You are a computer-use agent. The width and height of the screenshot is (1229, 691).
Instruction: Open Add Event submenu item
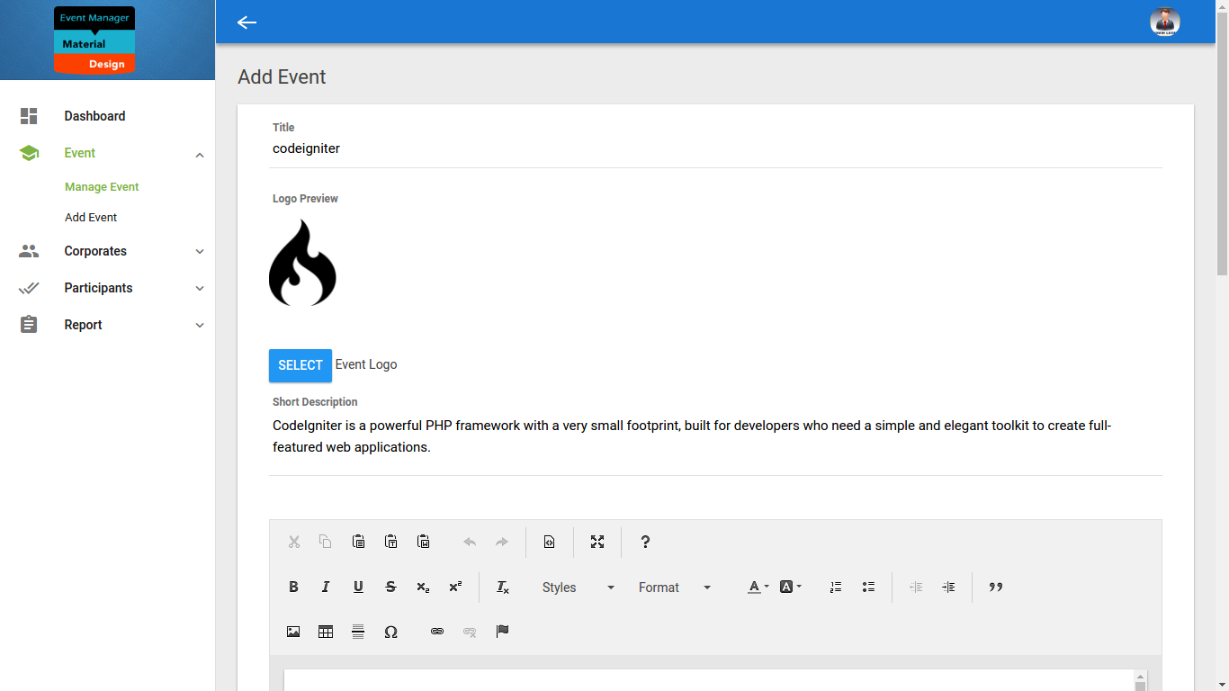91,218
